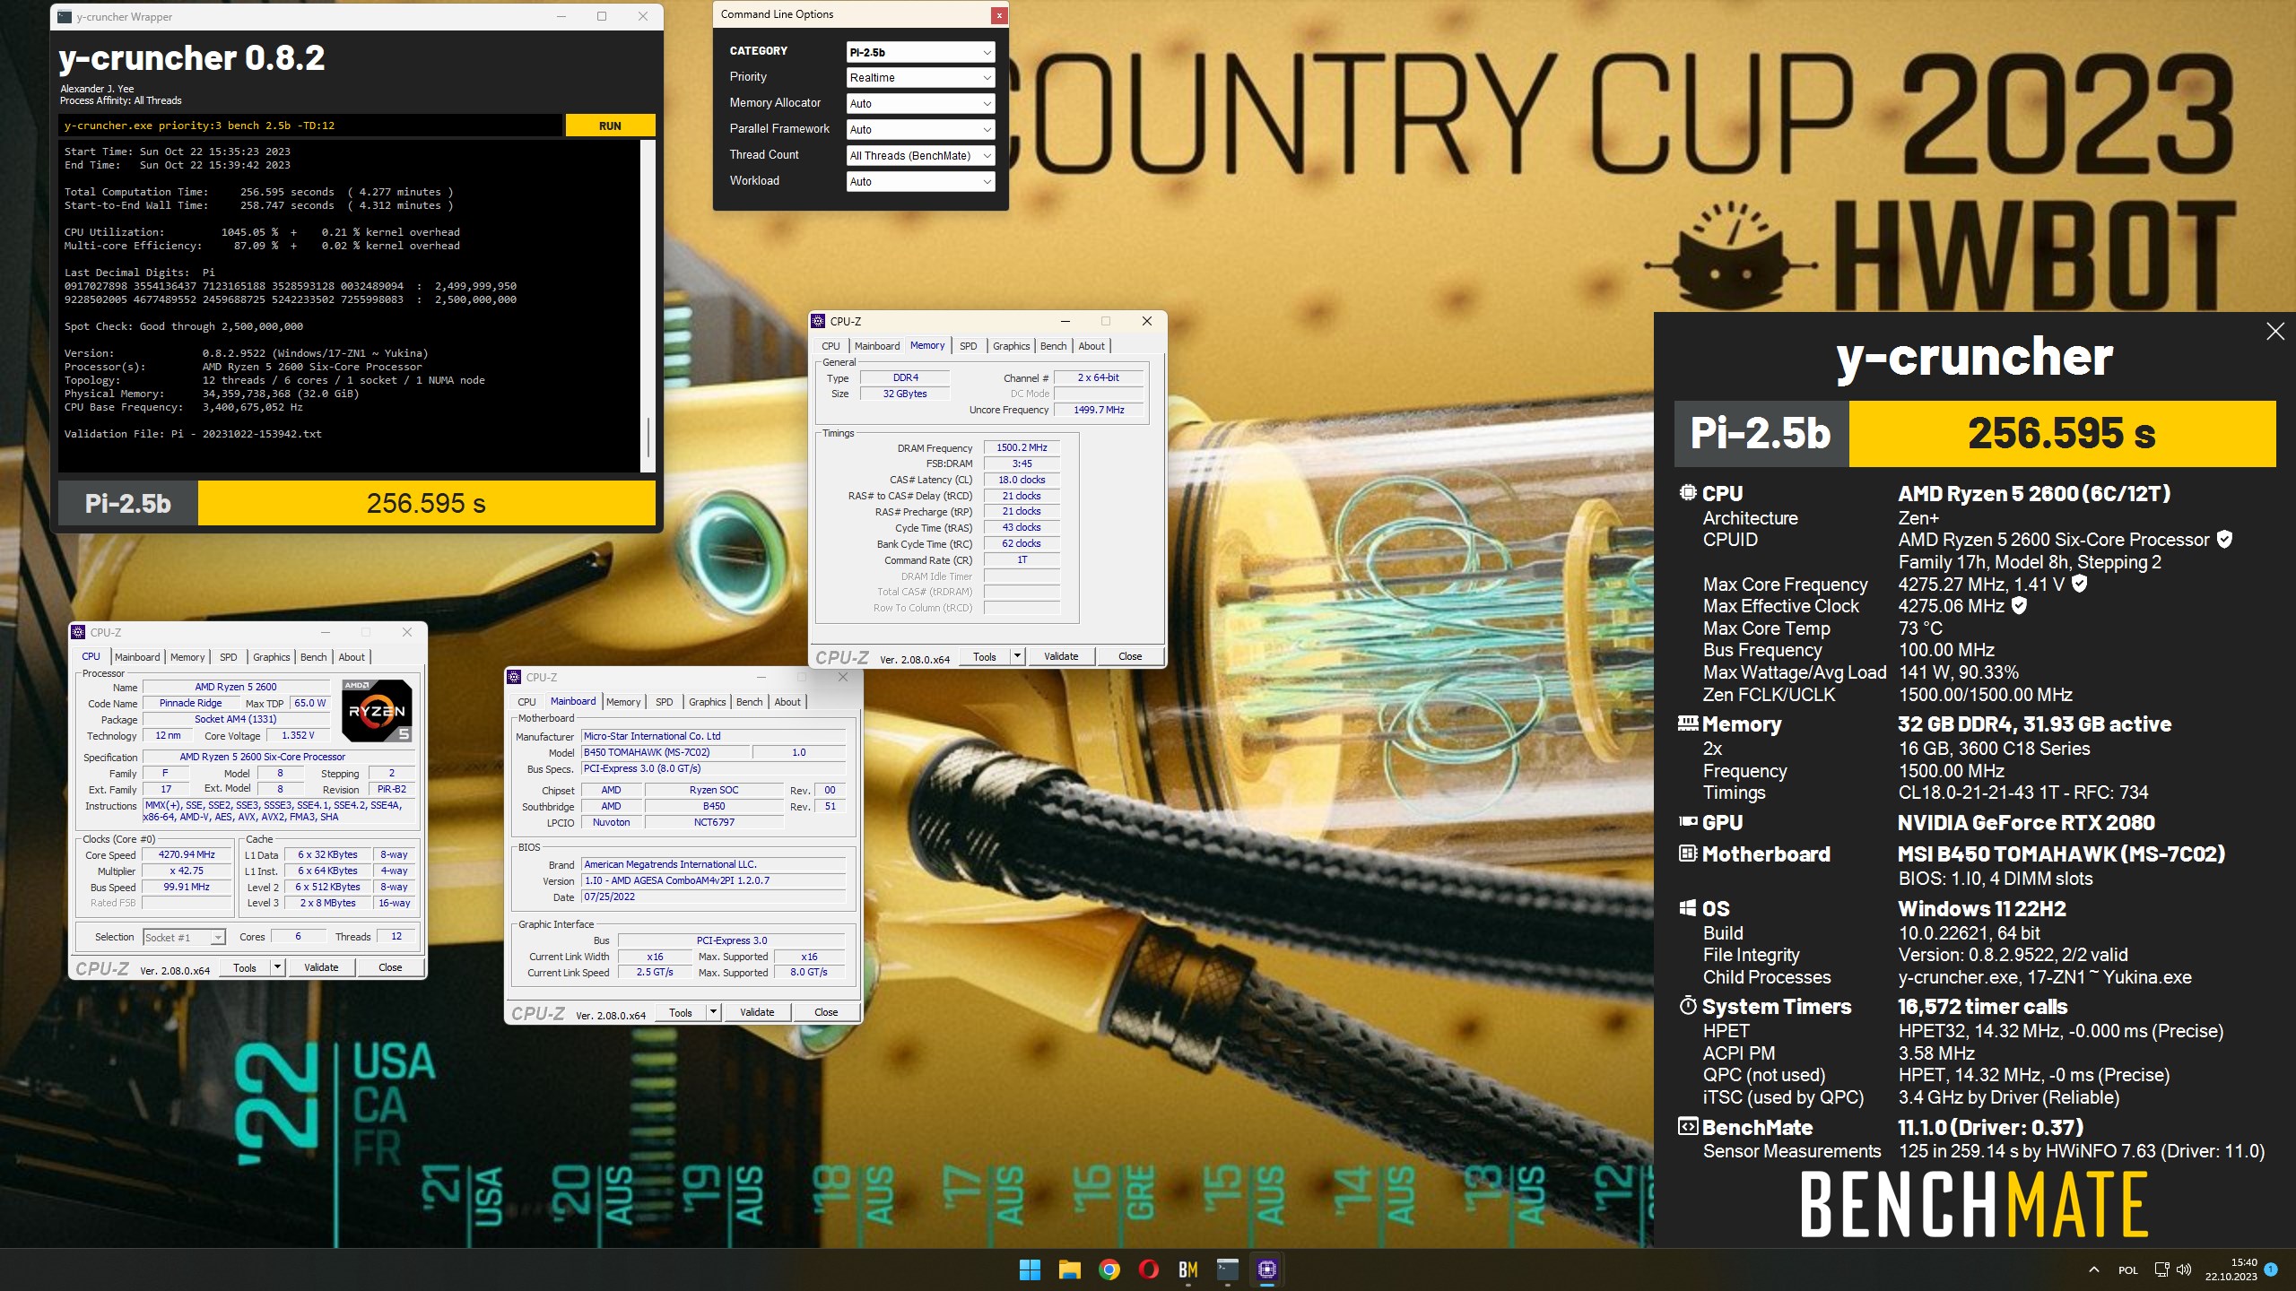Open Graphics tab in the Memory CPU-Z window
The height and width of the screenshot is (1291, 2296).
[x=1011, y=346]
